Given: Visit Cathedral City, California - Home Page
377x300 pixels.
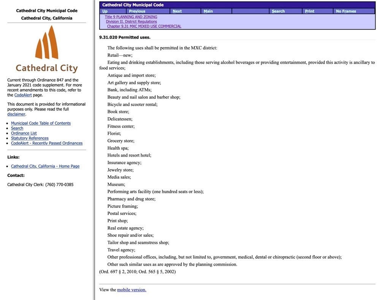Looking at the screenshot, I should 45,166.
